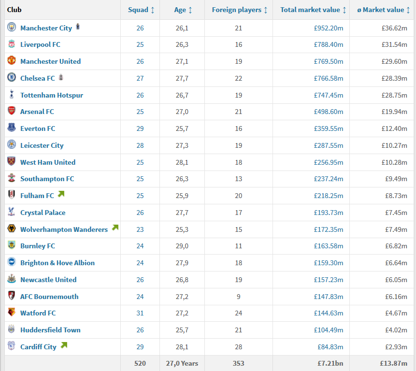Viewport: 416px width, 371px height.
Task: Open the Tottenham Hotspur club link
Action: (52, 95)
